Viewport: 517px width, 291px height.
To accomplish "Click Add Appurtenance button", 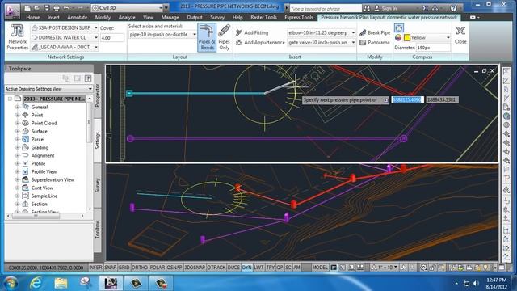I will (x=260, y=43).
